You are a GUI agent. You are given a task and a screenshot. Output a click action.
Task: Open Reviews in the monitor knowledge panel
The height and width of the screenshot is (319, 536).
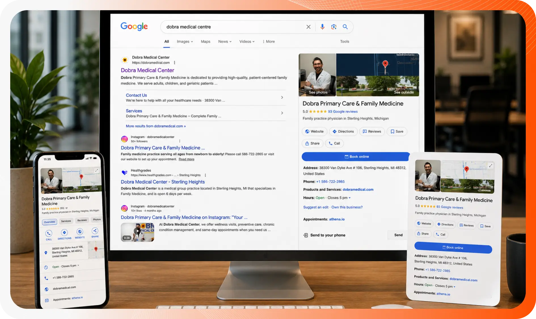(372, 132)
